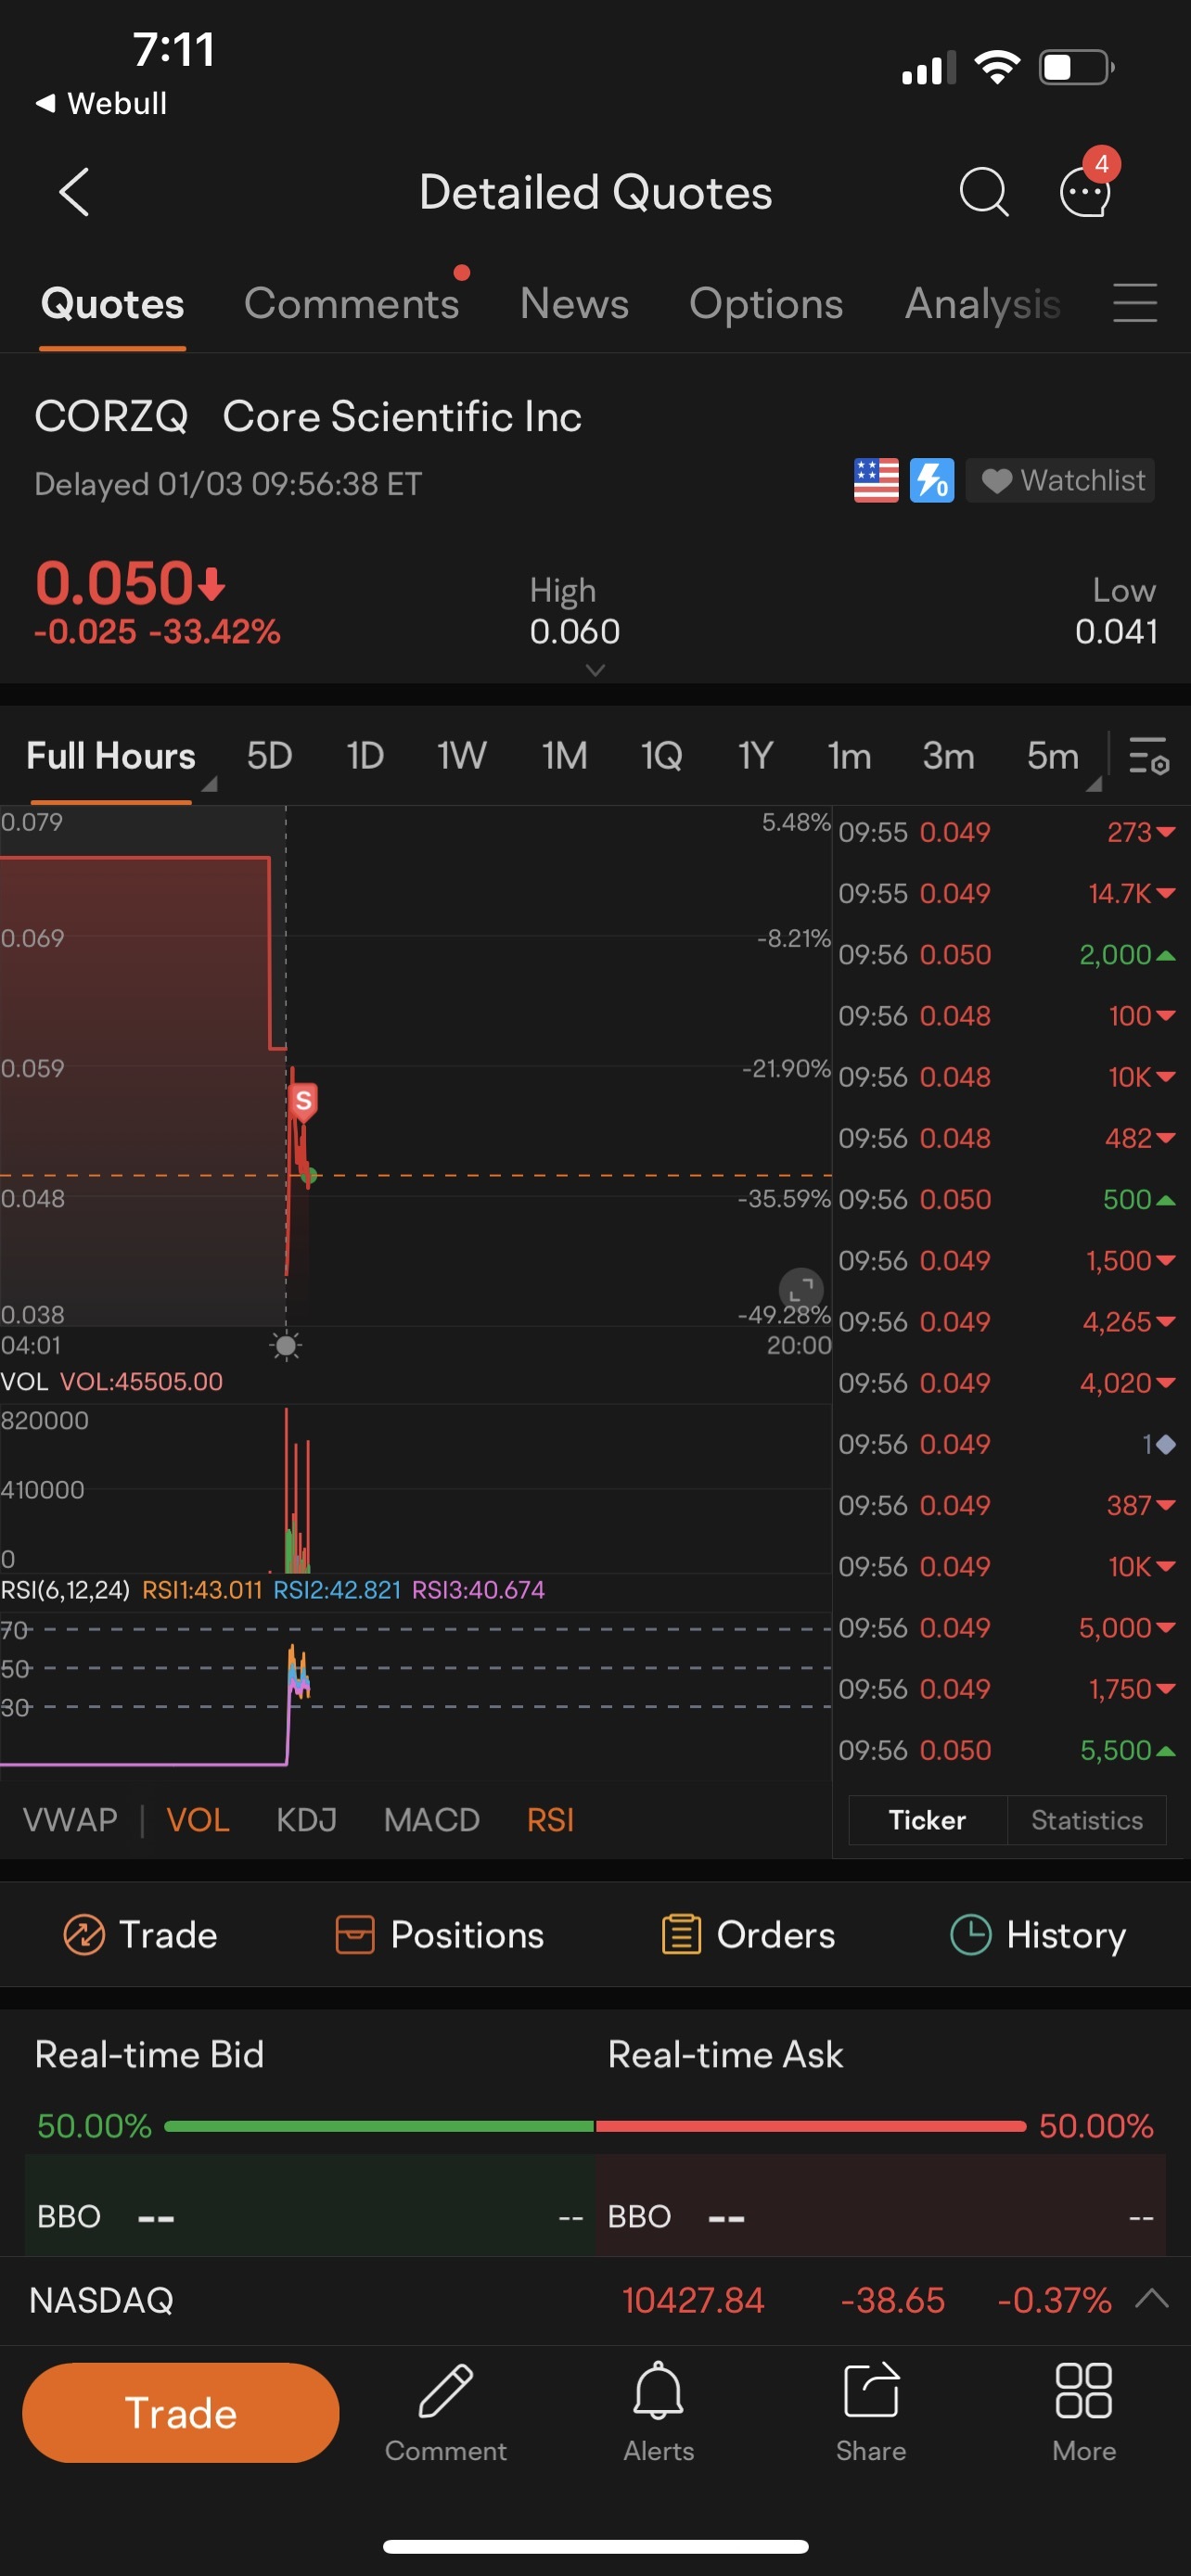This screenshot has height=2576, width=1191.
Task: Select 1M chart range
Action: pyautogui.click(x=564, y=756)
